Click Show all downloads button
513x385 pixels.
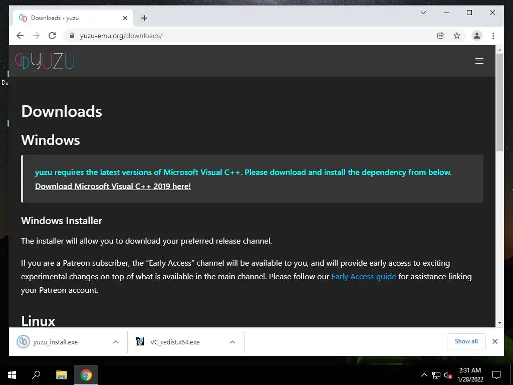(466, 341)
